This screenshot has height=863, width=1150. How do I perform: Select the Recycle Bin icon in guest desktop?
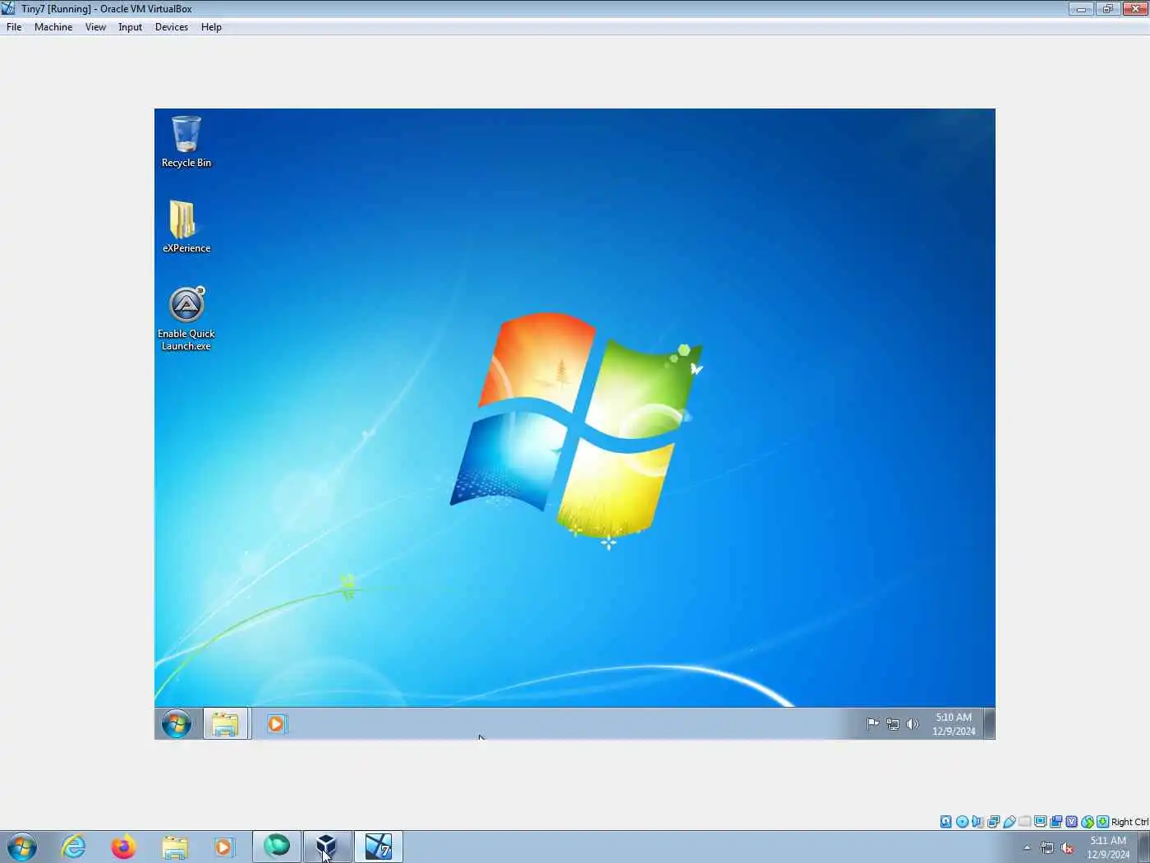point(186,141)
